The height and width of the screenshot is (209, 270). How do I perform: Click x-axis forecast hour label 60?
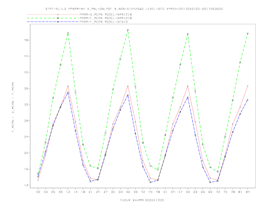[x=188, y=192]
